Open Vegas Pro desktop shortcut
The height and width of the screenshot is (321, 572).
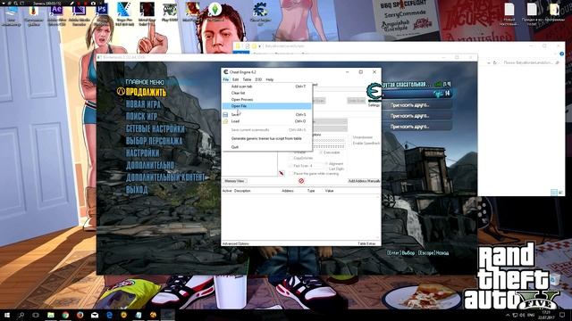click(x=124, y=14)
